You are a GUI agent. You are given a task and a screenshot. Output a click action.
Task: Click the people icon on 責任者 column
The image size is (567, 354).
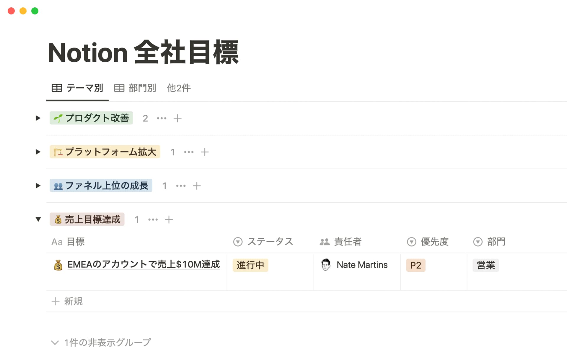click(x=324, y=242)
